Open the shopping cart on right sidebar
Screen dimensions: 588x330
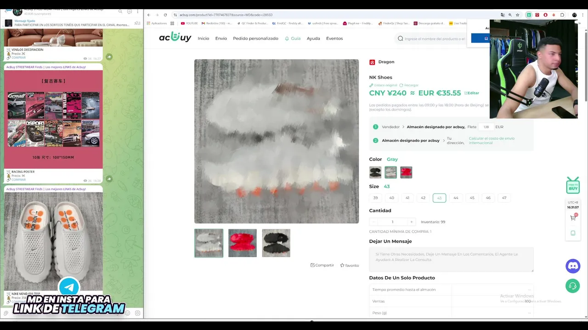(573, 218)
